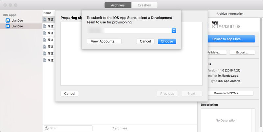Click the first JianDao app icon in sidebar
263x132 pixels.
(x=8, y=20)
